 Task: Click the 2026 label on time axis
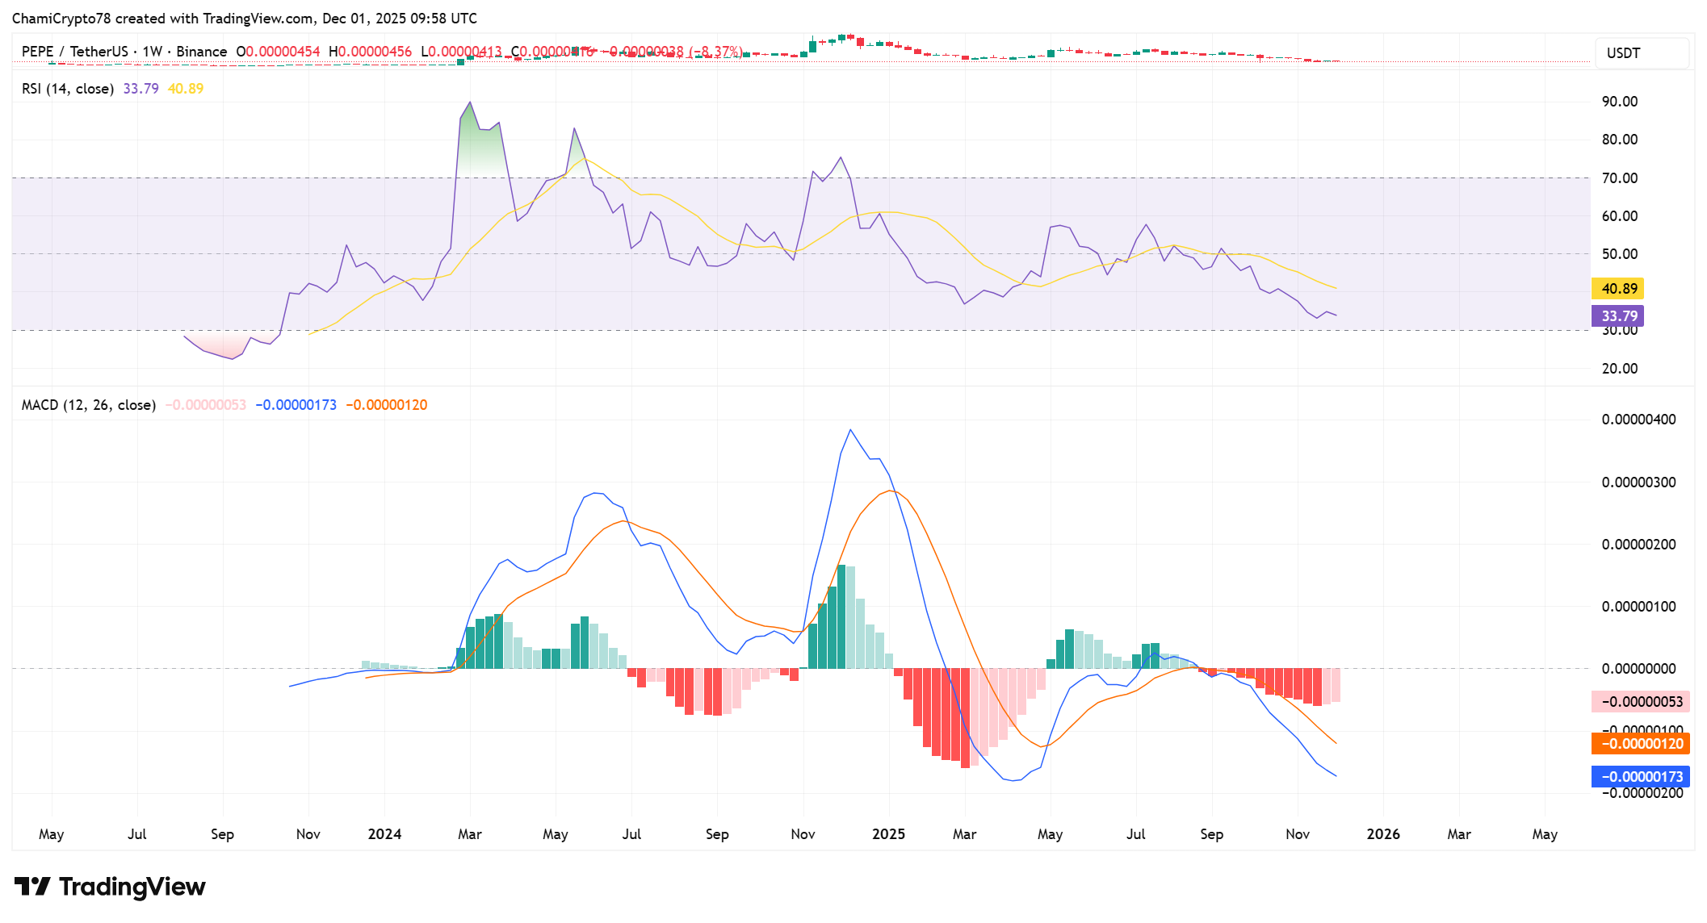[1382, 834]
